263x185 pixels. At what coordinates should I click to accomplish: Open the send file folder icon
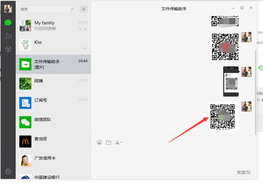tap(109, 142)
